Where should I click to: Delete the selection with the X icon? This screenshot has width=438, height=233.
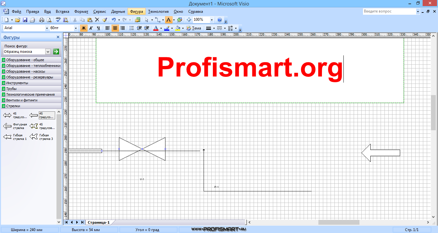point(97,20)
